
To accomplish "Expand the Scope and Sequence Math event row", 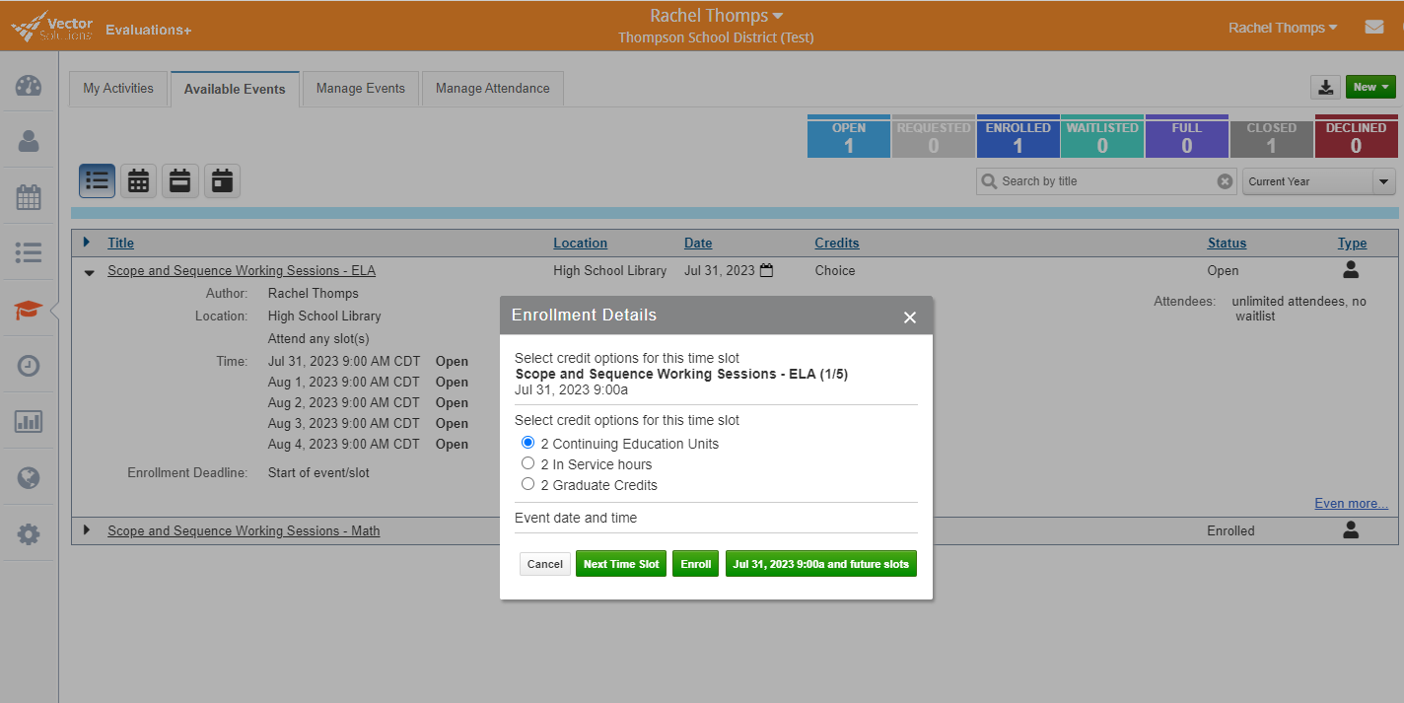I will coord(87,529).
